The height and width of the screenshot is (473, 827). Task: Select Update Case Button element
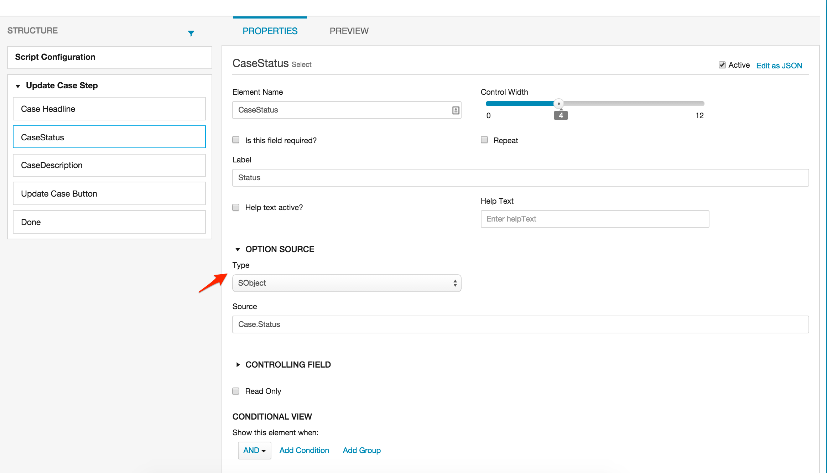pos(109,193)
